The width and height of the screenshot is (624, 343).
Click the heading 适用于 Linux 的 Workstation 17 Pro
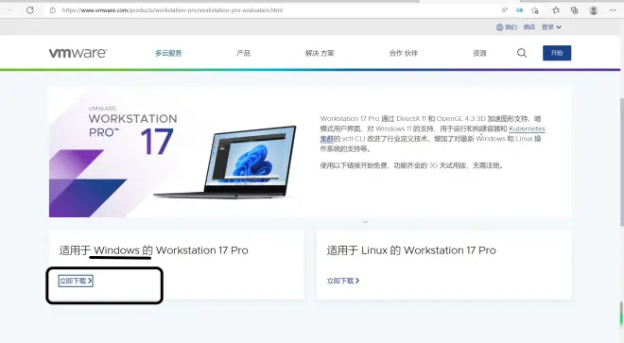click(411, 250)
